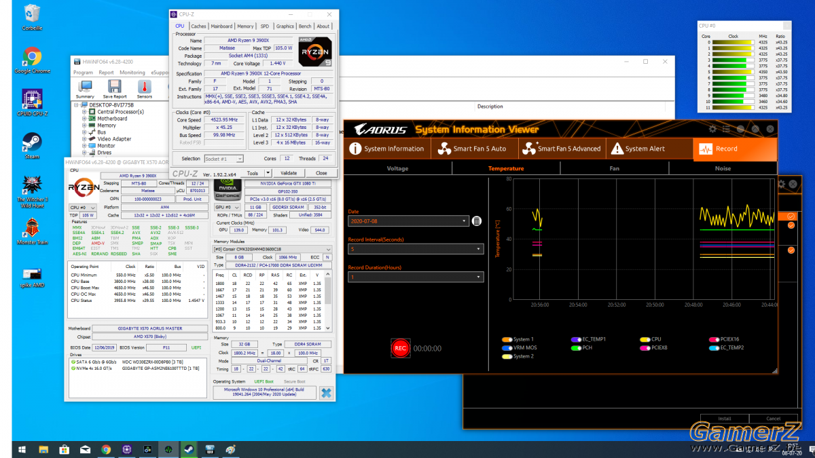Viewport: 815px width, 458px height.
Task: Click the Description column header in HWiNFO
Action: 490,107
